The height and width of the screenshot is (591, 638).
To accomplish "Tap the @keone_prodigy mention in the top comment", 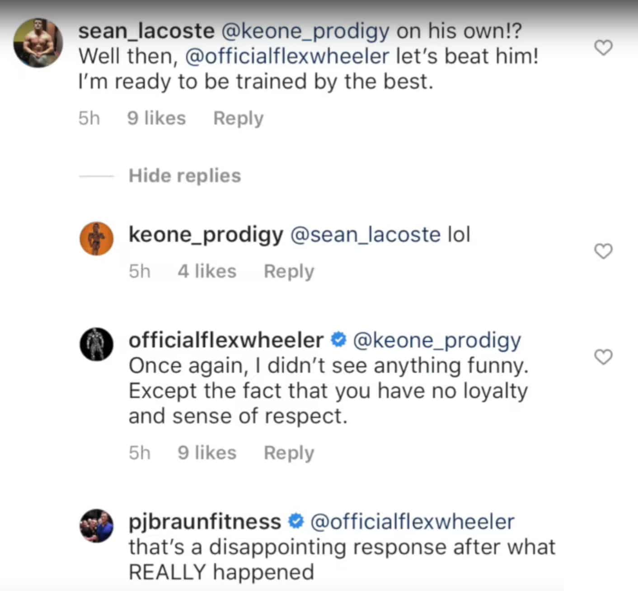I will [x=305, y=31].
